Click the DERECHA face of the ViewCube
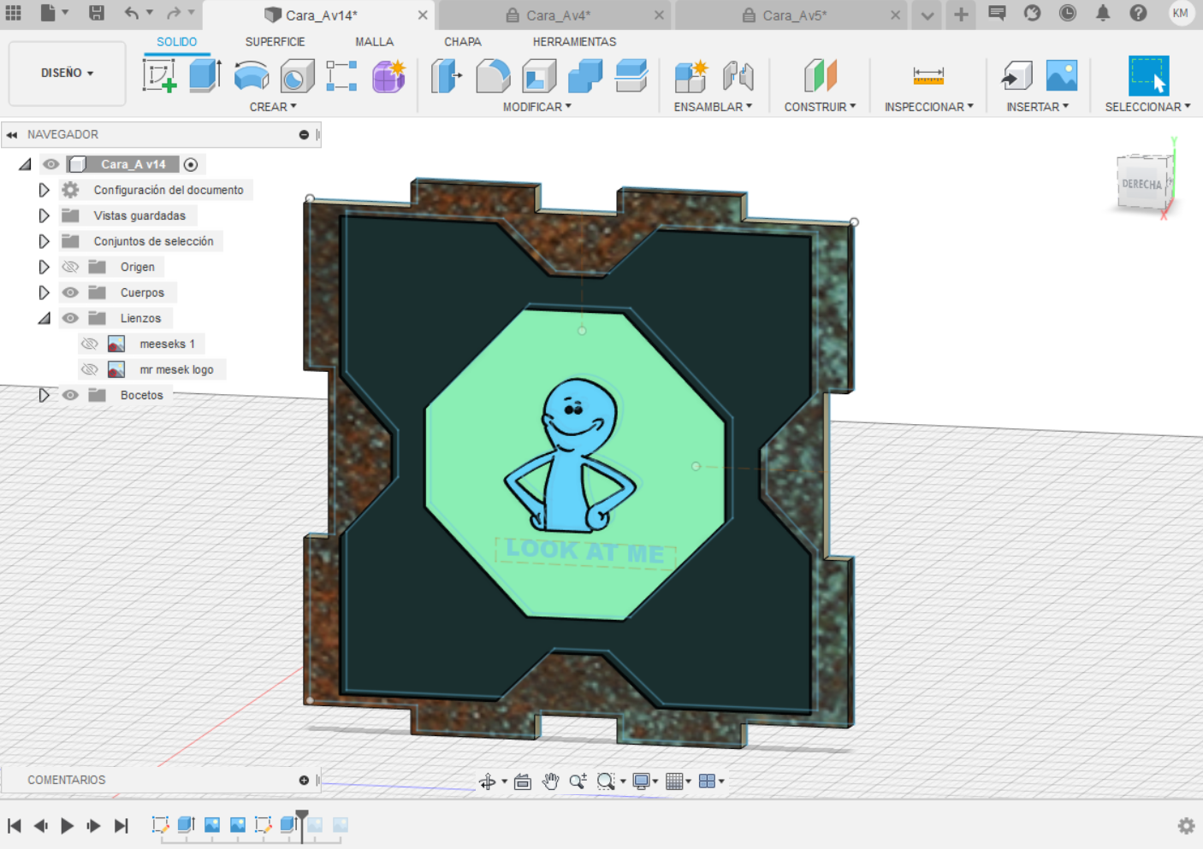 pyautogui.click(x=1141, y=183)
